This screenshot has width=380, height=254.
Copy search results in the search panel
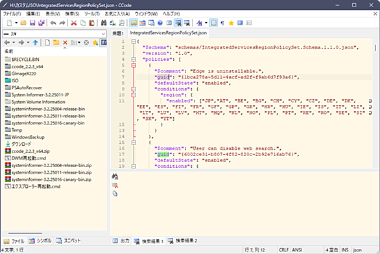[x=115, y=194]
